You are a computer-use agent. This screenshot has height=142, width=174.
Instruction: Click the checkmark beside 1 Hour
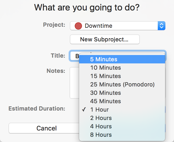click(x=84, y=110)
